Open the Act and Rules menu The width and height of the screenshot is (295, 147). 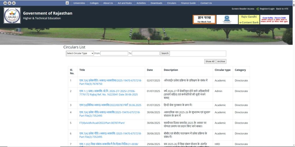(125, 3)
